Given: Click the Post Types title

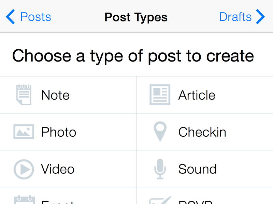Looking at the screenshot, I should click(x=136, y=18).
